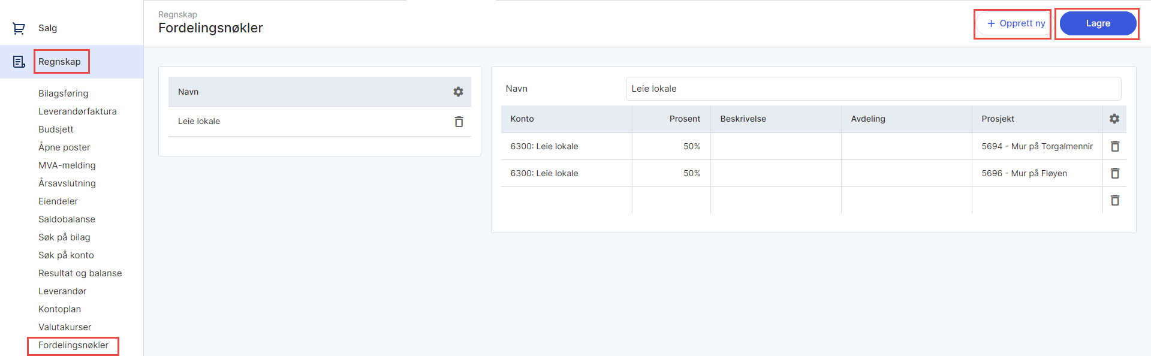Click the Lagre button

tap(1097, 23)
